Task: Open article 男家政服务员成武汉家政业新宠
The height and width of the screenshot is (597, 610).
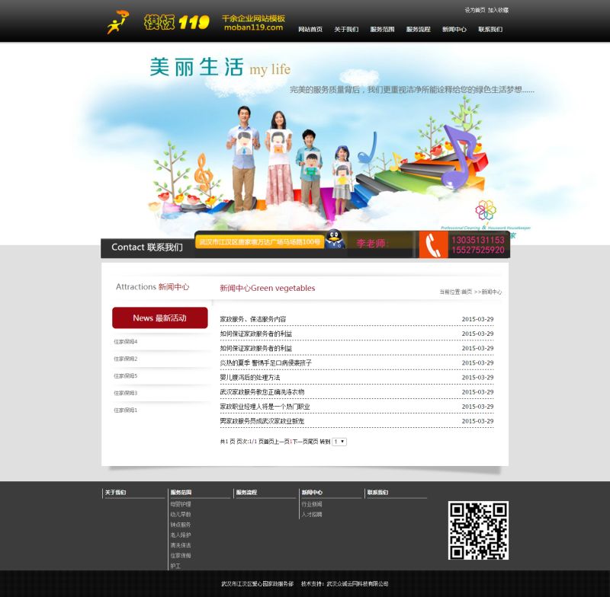Action: pyautogui.click(x=262, y=421)
